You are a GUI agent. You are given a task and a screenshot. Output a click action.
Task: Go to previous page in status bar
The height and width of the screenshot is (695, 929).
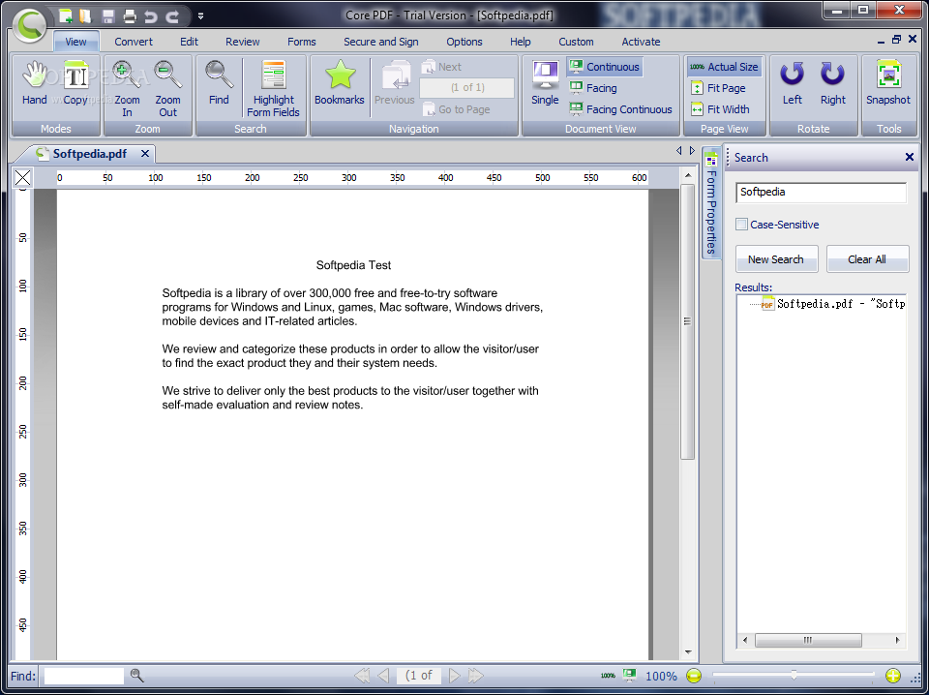coord(383,675)
